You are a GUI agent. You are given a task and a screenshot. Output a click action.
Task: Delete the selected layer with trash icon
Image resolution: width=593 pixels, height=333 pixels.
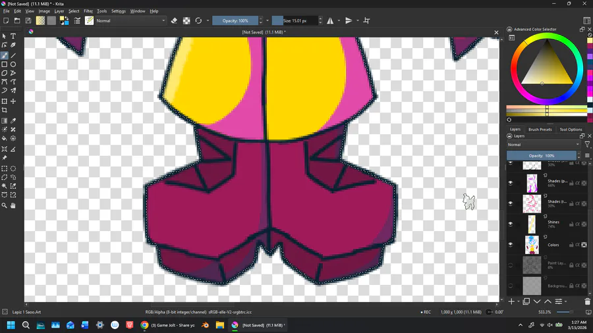click(587, 301)
